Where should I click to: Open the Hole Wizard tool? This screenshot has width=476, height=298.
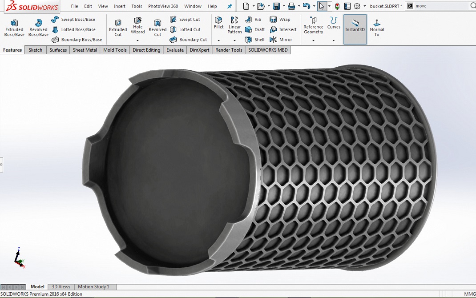coord(137,25)
